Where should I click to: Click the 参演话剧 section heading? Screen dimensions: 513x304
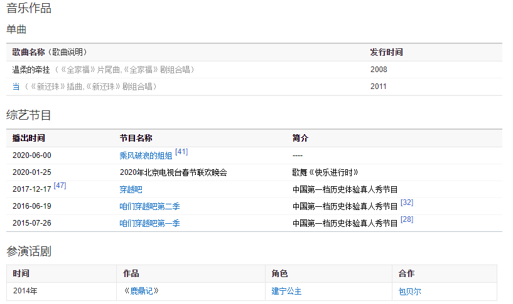(29, 251)
